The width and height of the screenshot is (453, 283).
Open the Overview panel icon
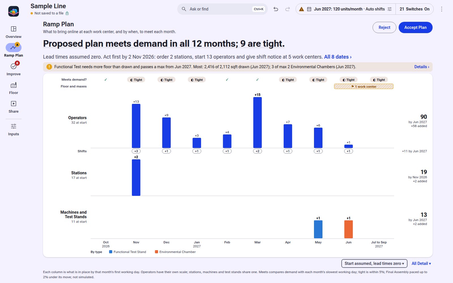click(14, 29)
